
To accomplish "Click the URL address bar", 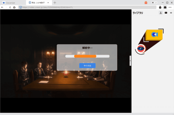I will pos(87,7).
